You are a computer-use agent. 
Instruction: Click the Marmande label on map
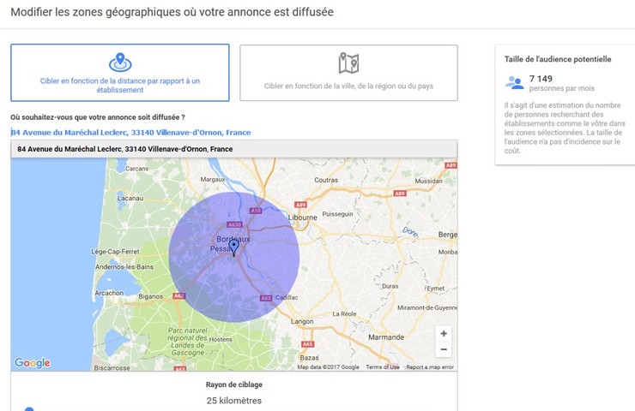386,337
